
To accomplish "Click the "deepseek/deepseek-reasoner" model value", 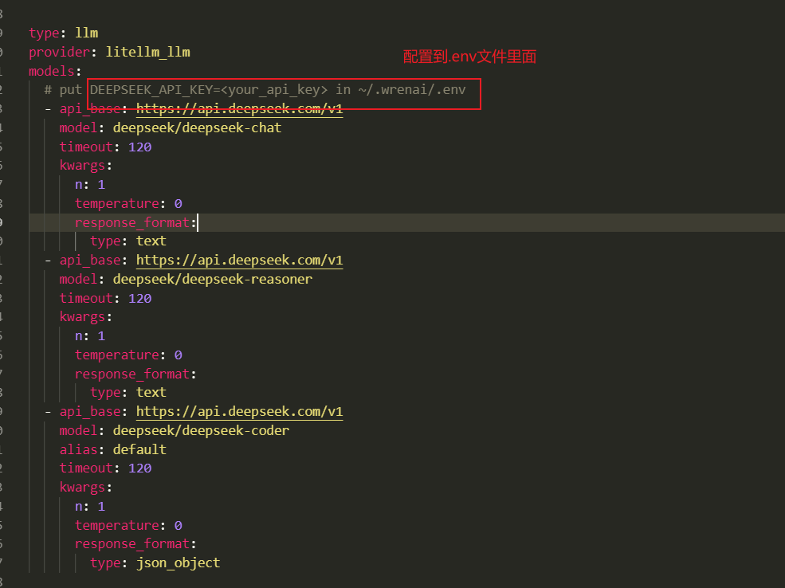I will 212,279.
